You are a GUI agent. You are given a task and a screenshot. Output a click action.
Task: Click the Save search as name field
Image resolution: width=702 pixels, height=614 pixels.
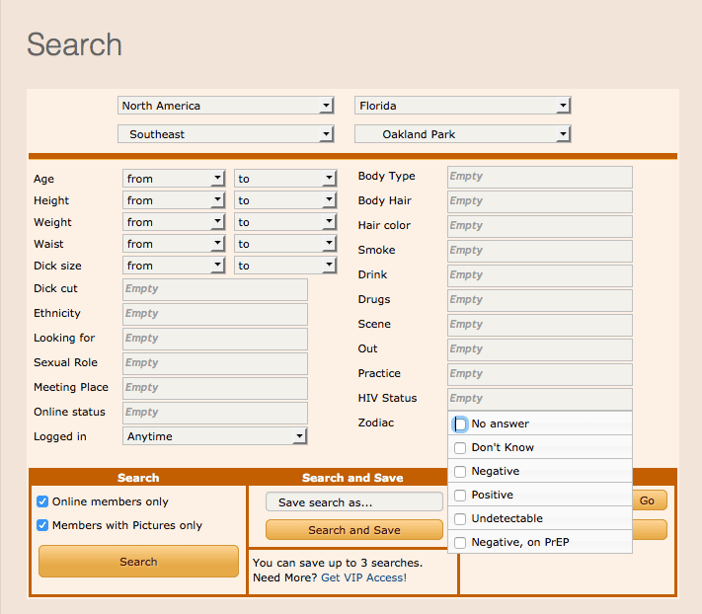coord(353,502)
